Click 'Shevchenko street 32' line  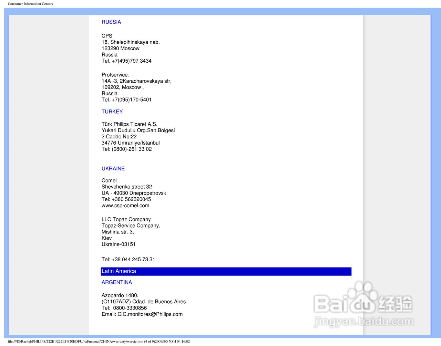click(126, 187)
